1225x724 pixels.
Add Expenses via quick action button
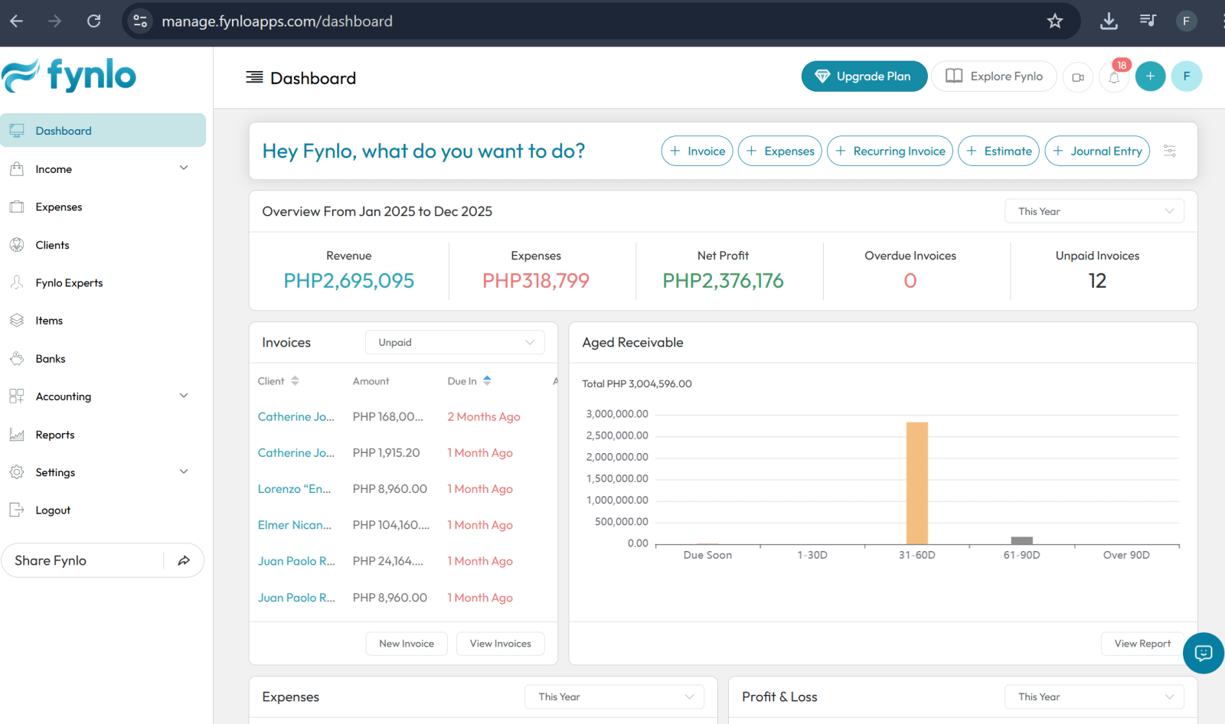tap(780, 151)
